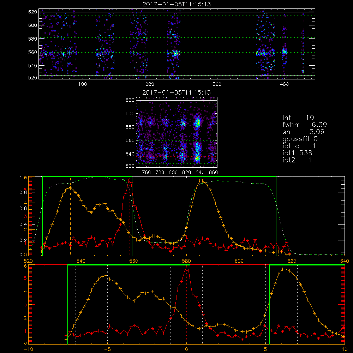
Task: Click the -10 label on bottom plot axis
Action: tap(28, 349)
